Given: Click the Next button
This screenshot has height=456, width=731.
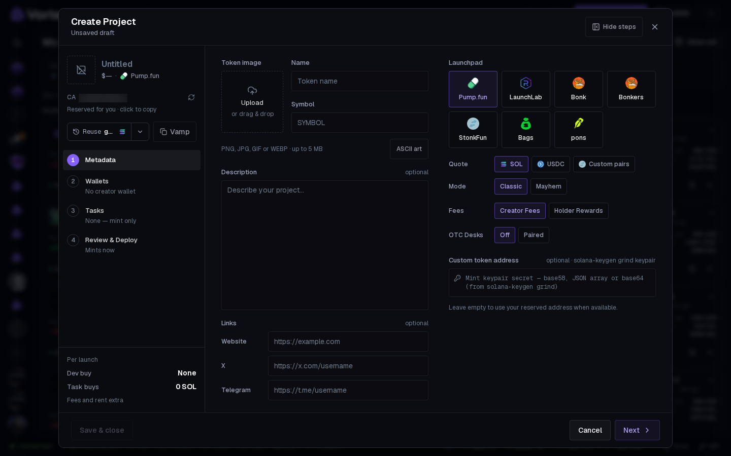Looking at the screenshot, I should (x=637, y=430).
